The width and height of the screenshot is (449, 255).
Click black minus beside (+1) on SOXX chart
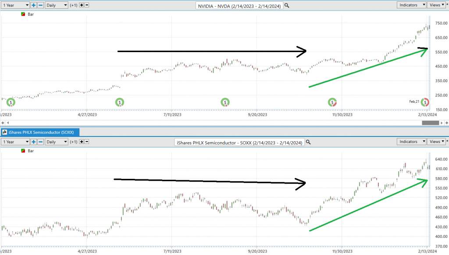click(87, 142)
